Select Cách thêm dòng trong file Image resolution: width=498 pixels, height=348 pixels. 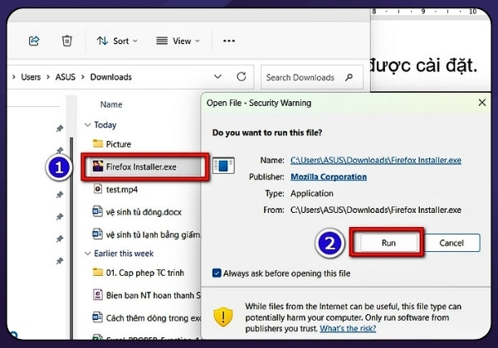click(153, 318)
